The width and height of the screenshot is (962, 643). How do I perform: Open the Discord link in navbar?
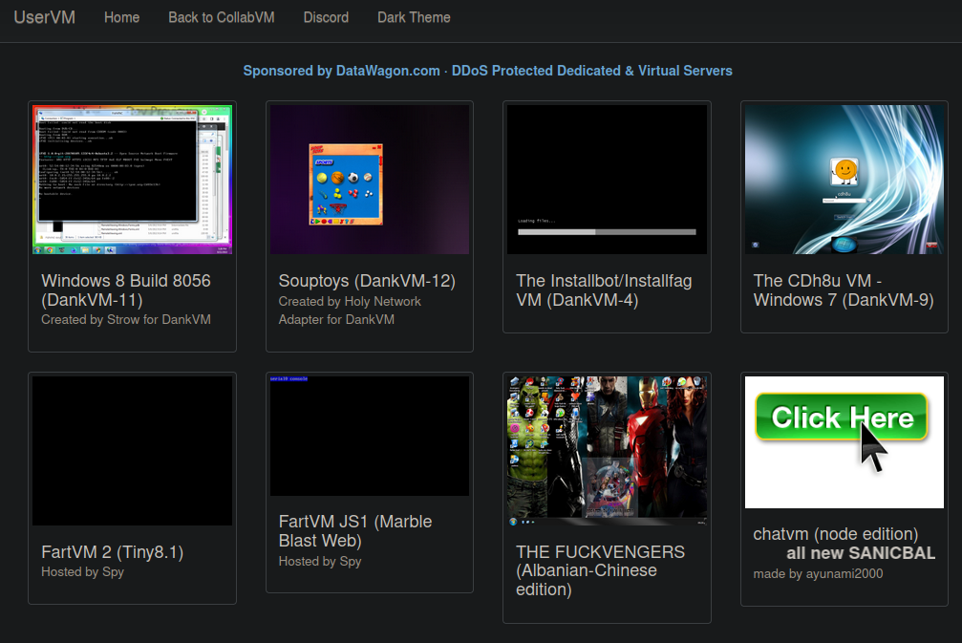tap(326, 17)
